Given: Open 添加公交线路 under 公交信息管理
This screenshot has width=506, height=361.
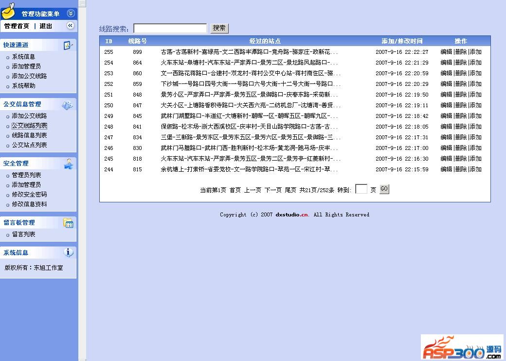Looking at the screenshot, I should [x=29, y=116].
